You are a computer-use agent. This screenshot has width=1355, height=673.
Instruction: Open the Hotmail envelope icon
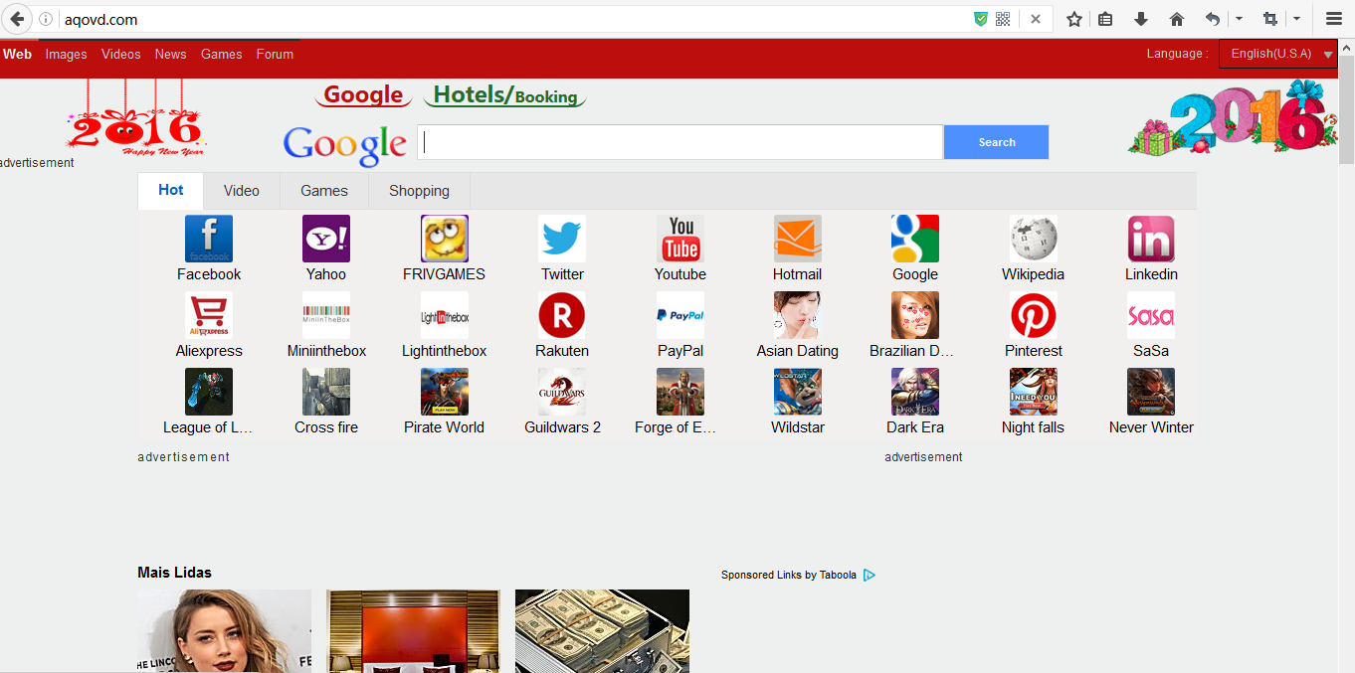coord(798,239)
